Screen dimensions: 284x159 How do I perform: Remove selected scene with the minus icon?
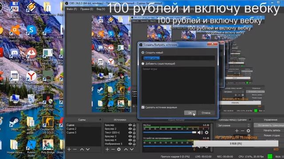point(75,149)
